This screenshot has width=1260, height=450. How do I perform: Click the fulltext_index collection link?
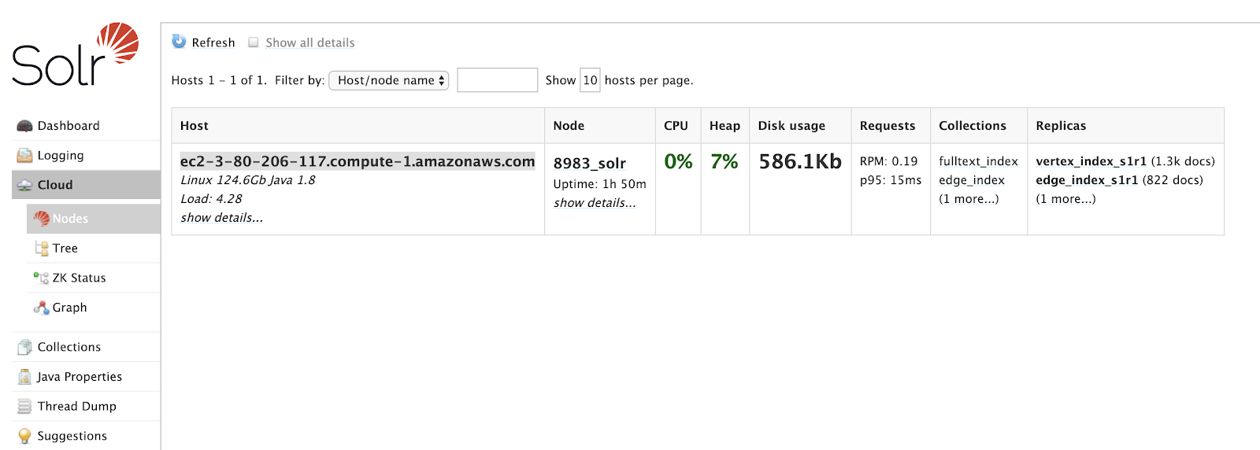tap(978, 161)
